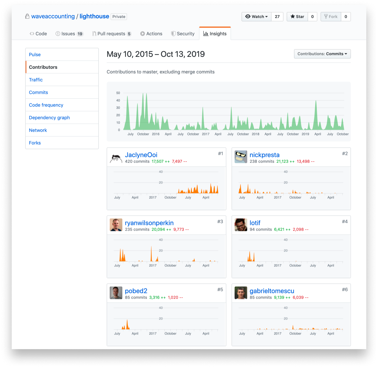Open pobed2's avatar photo
378x368 pixels.
coord(116,293)
